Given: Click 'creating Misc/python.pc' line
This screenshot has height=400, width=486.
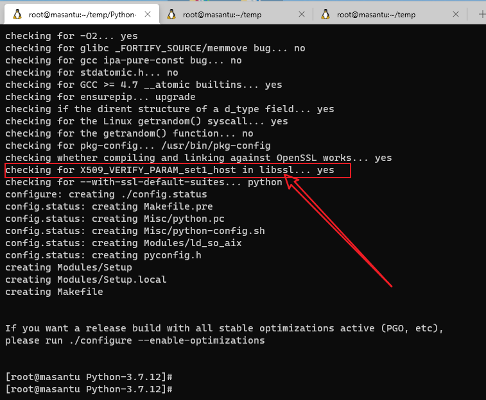Looking at the screenshot, I should (x=115, y=219).
